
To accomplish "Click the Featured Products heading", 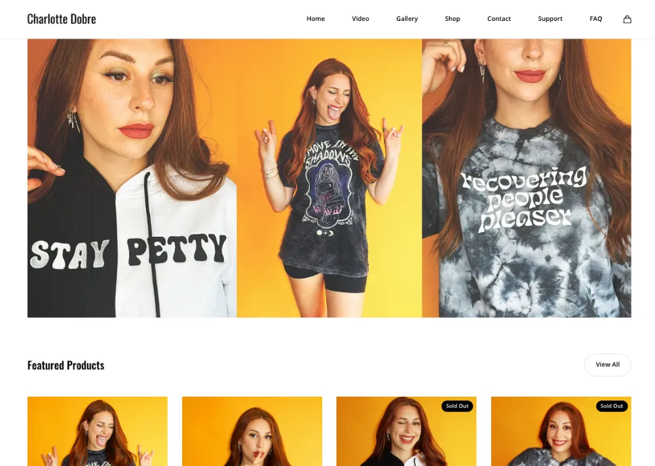I will 66,365.
